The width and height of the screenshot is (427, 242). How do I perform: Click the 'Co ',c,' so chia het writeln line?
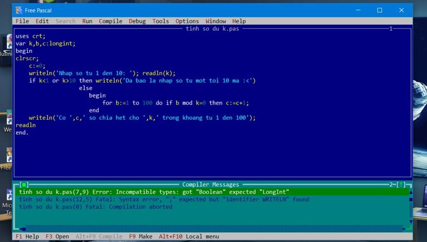[142, 118]
